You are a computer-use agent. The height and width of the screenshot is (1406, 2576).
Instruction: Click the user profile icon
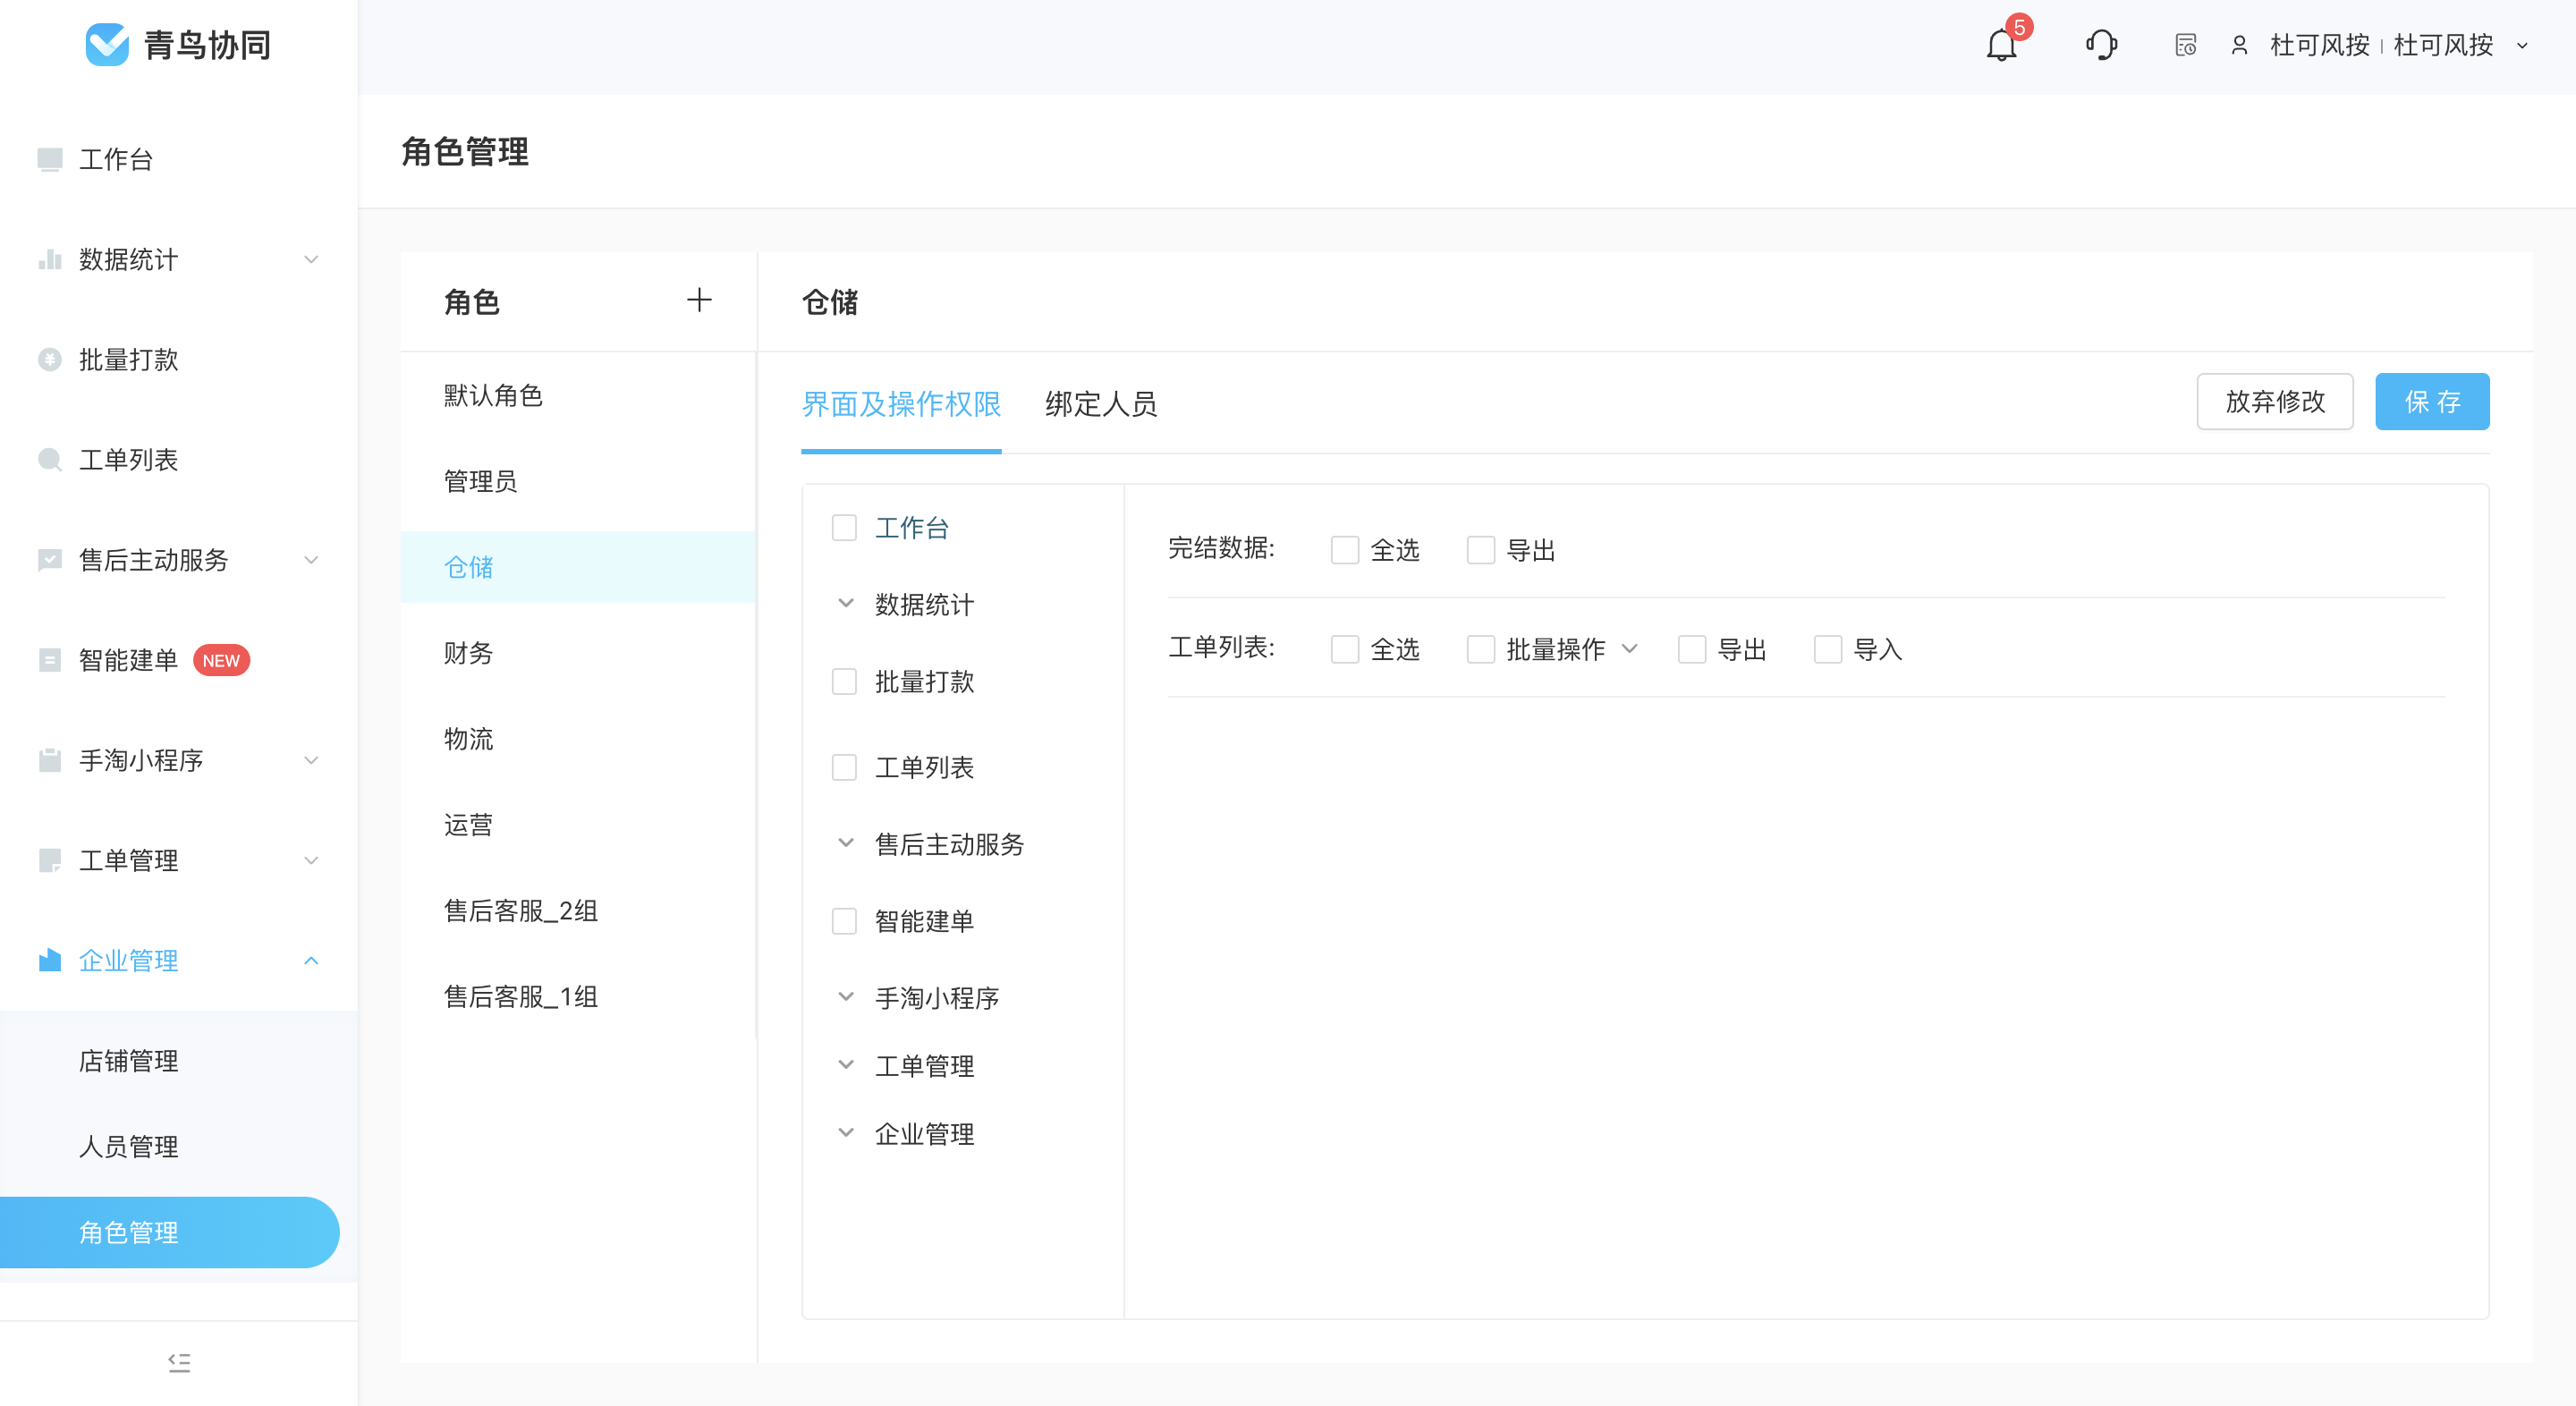[x=2240, y=45]
